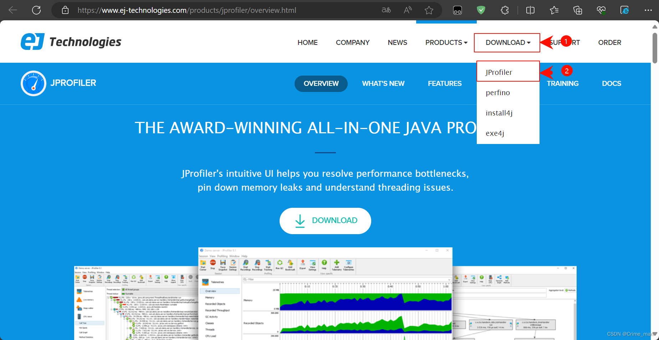Click the browser back arrow
The width and height of the screenshot is (659, 340).
point(13,10)
